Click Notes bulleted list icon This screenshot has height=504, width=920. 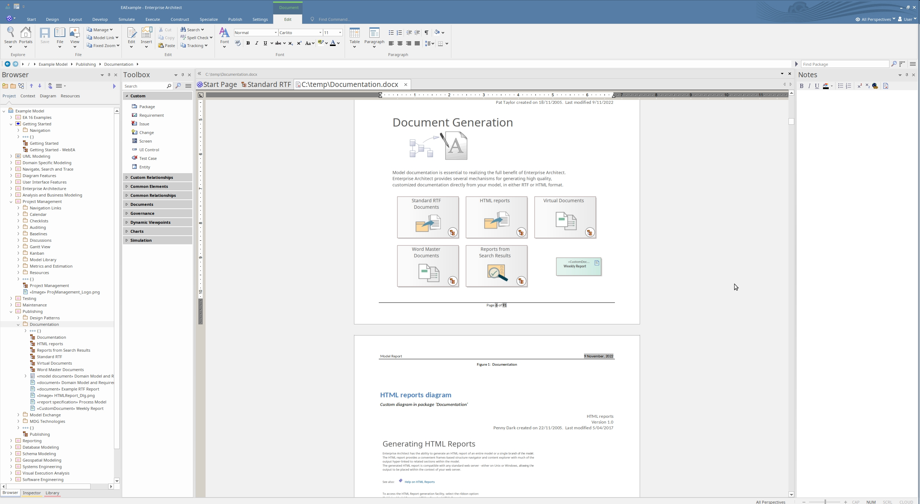pyautogui.click(x=841, y=86)
